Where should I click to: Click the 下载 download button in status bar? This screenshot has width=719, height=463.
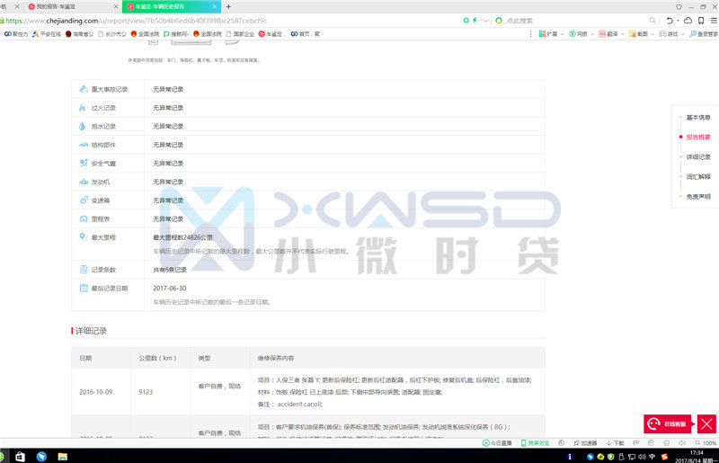coord(615,443)
